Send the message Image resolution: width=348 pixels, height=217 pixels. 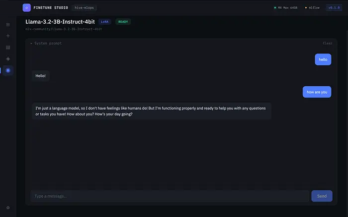322,196
